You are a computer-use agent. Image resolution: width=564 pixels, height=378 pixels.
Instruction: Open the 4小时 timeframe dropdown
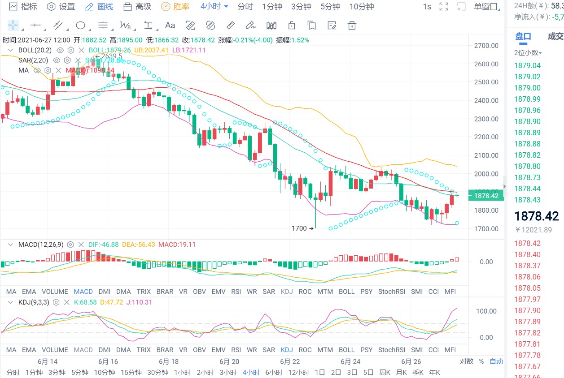click(x=210, y=7)
